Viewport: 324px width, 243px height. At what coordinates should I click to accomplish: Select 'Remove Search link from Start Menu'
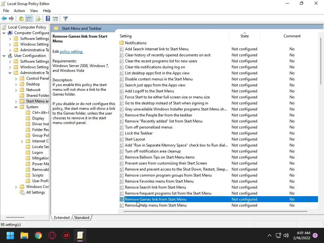coord(155,187)
